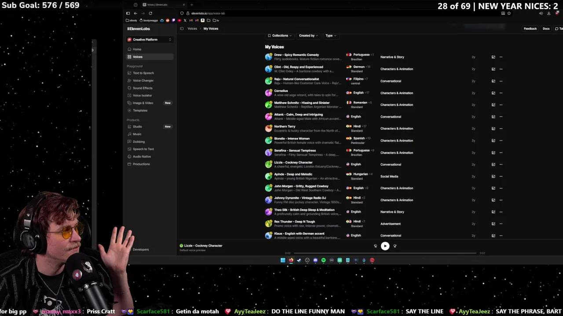Seek on the voice preview progress bar
Viewport: 563px width, 316px height.
(385, 253)
